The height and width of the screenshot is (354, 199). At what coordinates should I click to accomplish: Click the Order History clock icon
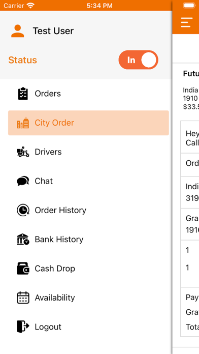pyautogui.click(x=23, y=210)
